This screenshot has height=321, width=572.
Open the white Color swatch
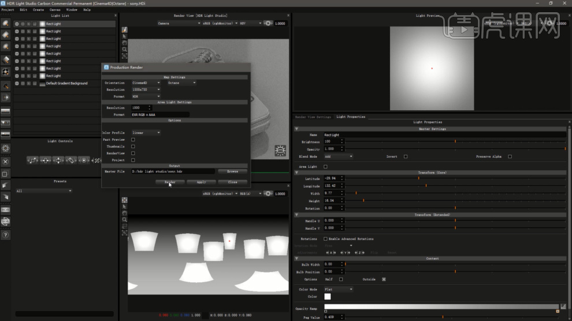tap(328, 297)
